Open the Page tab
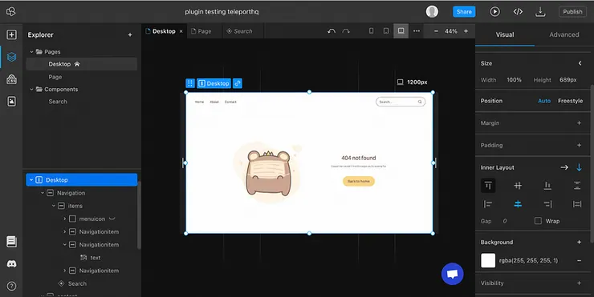 [204, 31]
